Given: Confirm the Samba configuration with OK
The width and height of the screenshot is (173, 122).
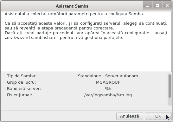Looking at the screenshot, I should click(158, 116).
